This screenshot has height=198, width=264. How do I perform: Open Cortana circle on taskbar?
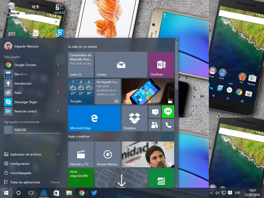coord(19,193)
